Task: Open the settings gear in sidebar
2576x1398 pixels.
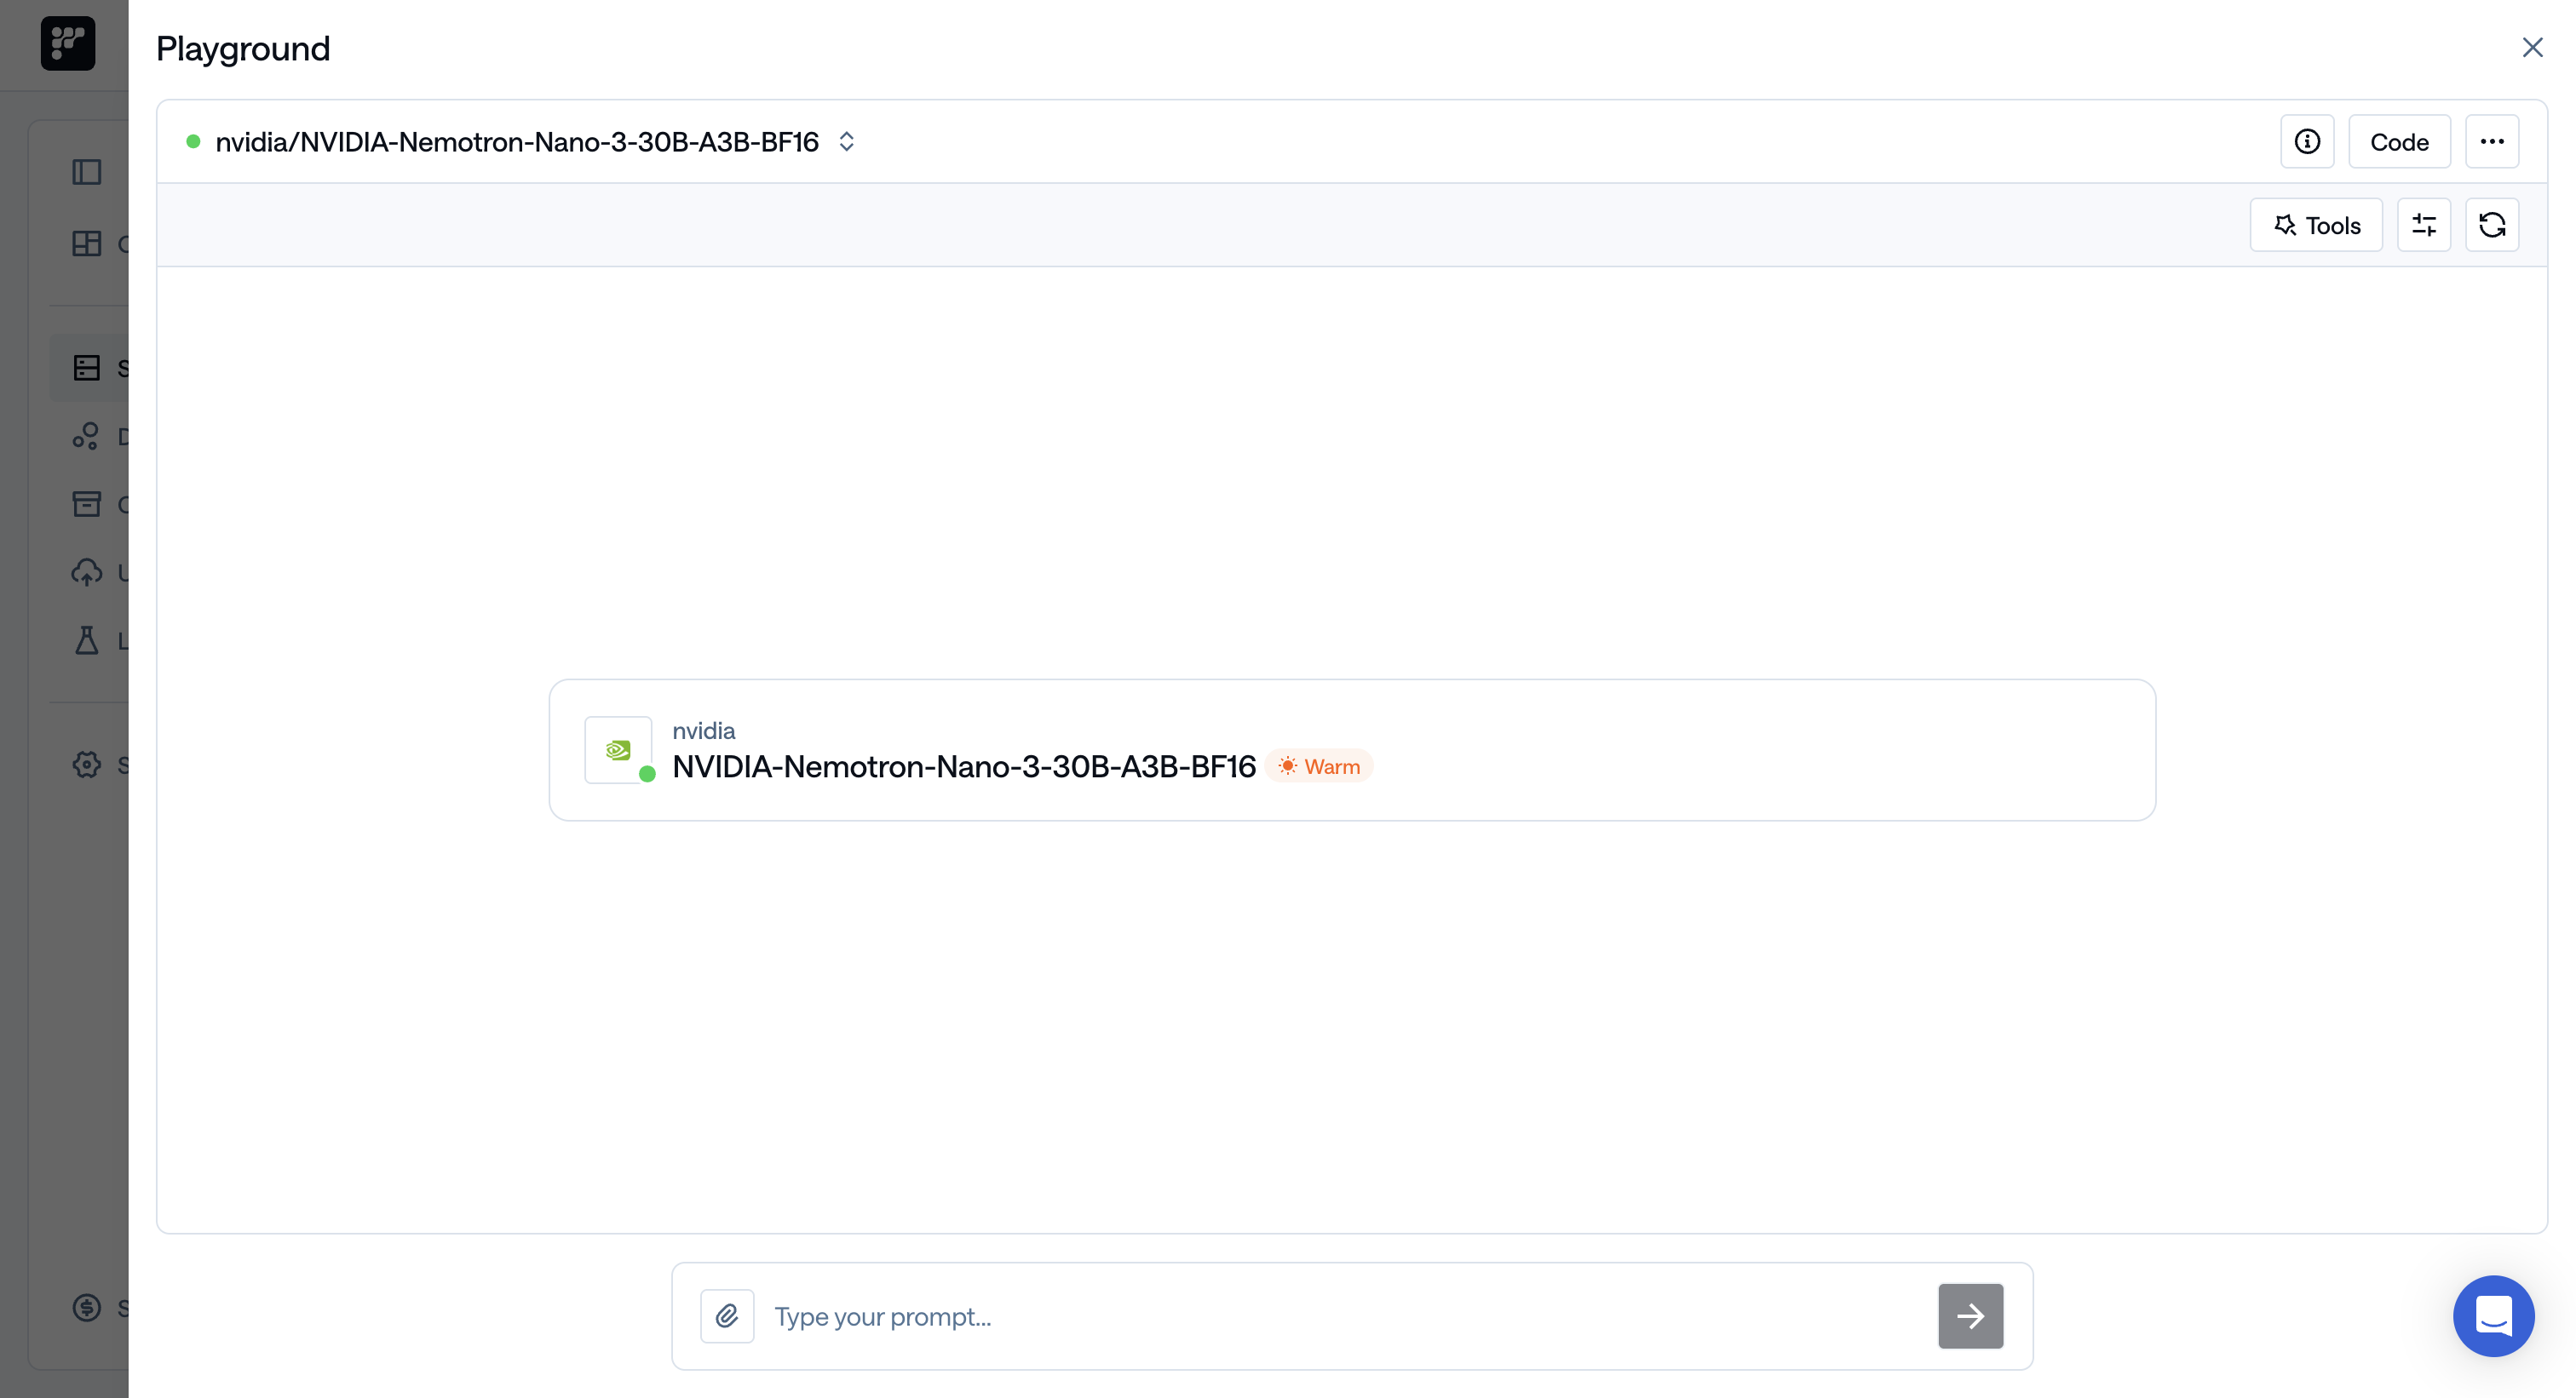Action: click(87, 765)
